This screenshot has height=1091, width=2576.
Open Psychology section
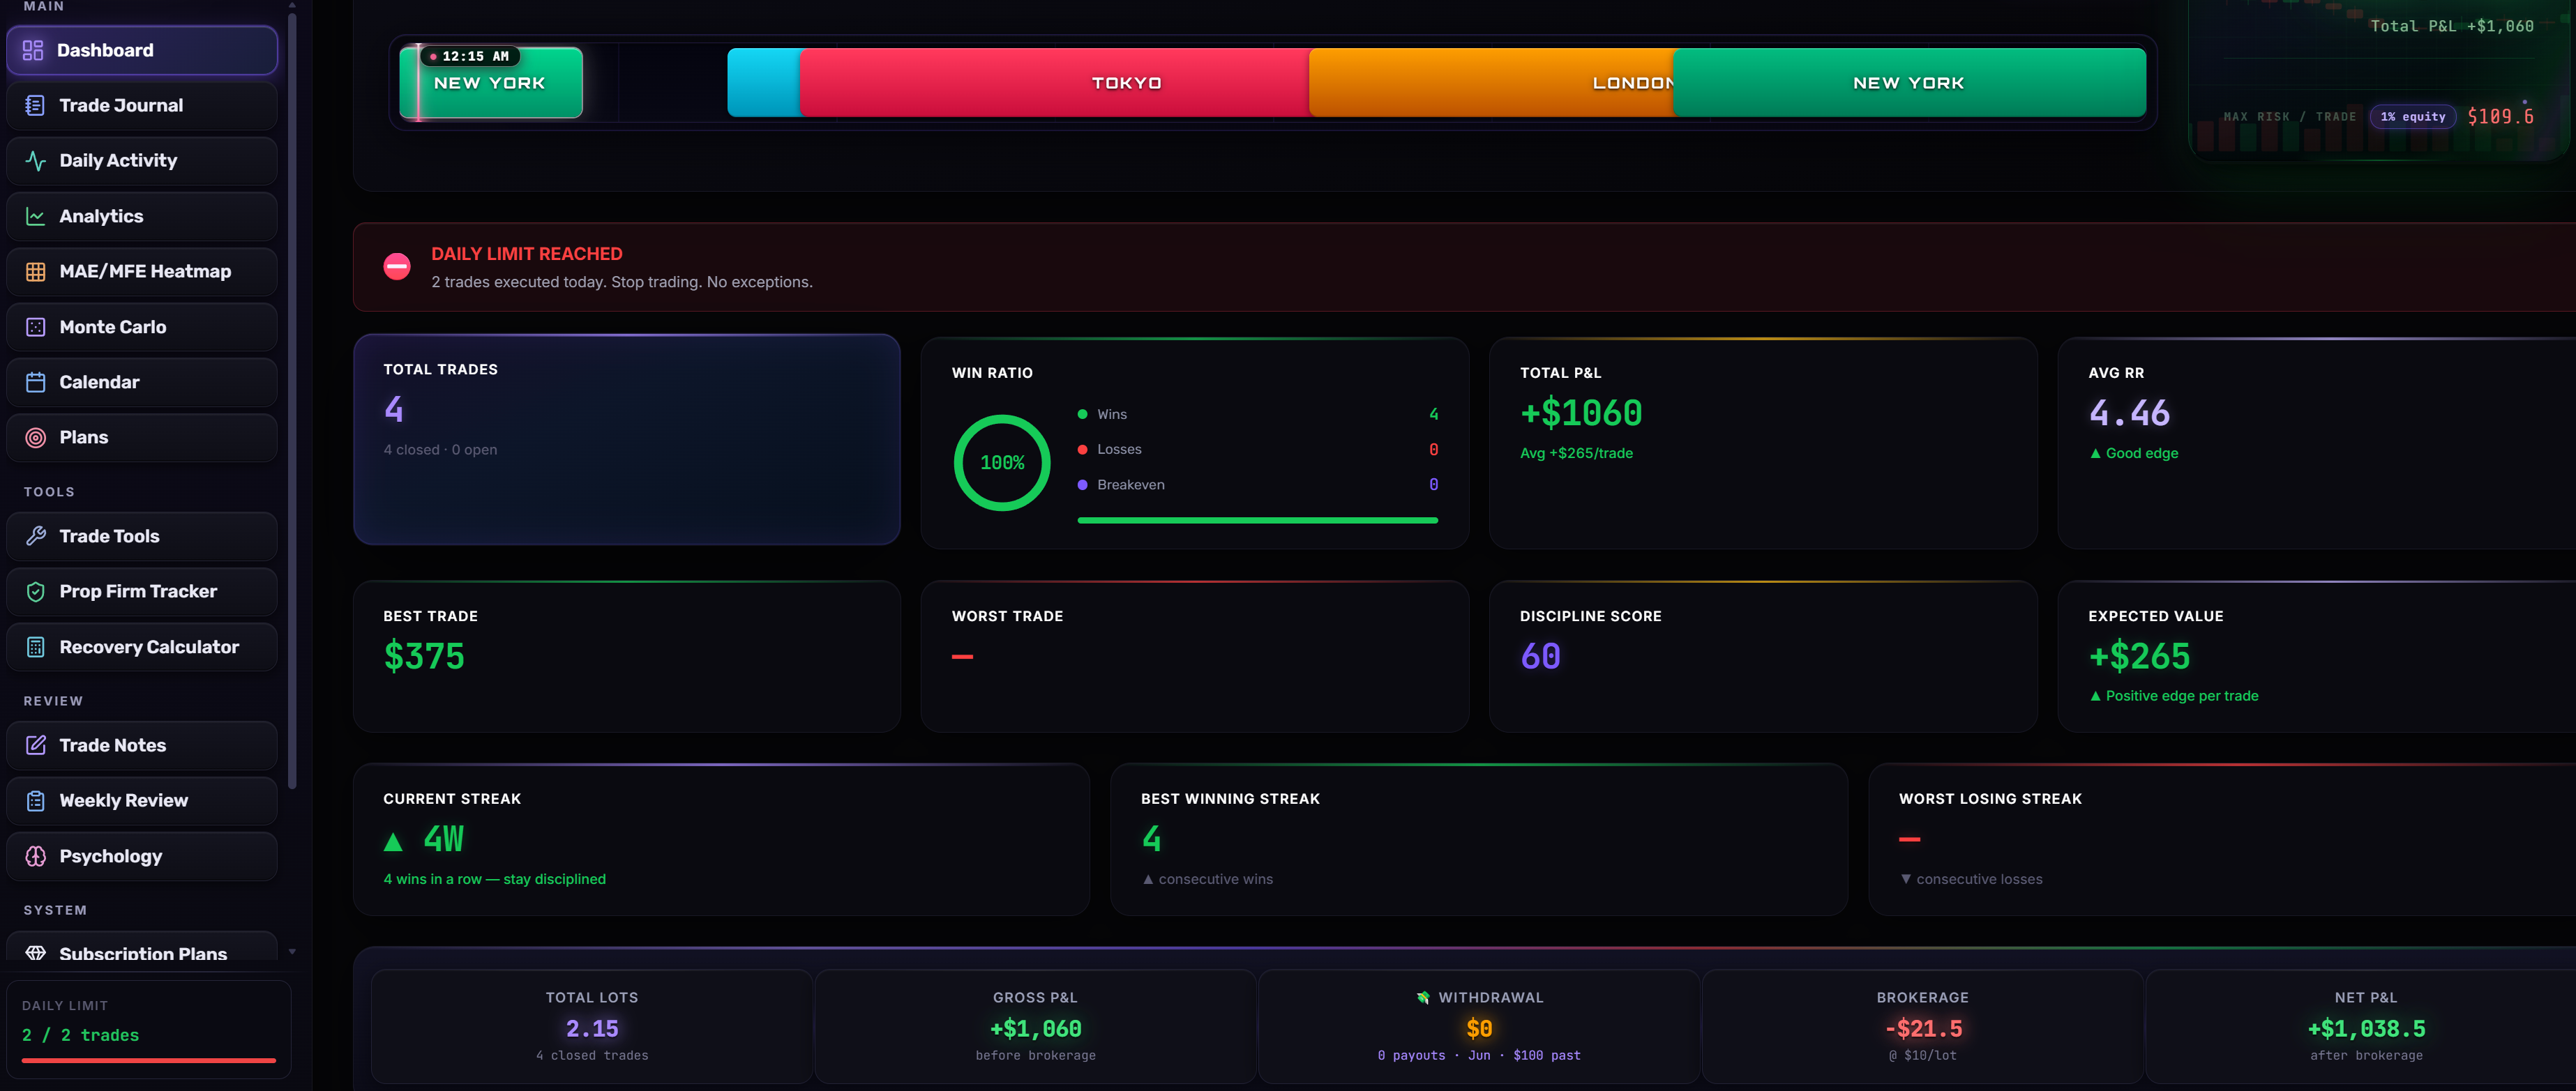click(142, 856)
